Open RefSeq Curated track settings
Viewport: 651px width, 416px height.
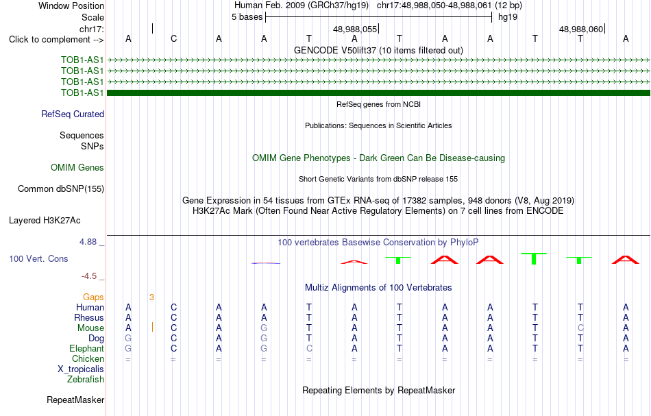[x=73, y=114]
